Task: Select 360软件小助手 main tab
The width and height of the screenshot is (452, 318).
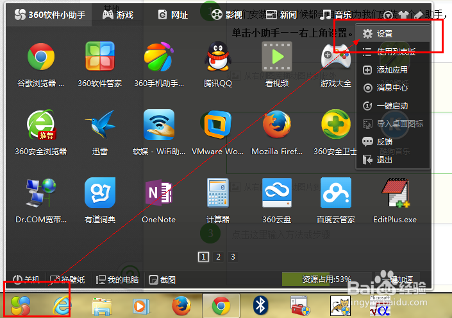Action: click(49, 14)
